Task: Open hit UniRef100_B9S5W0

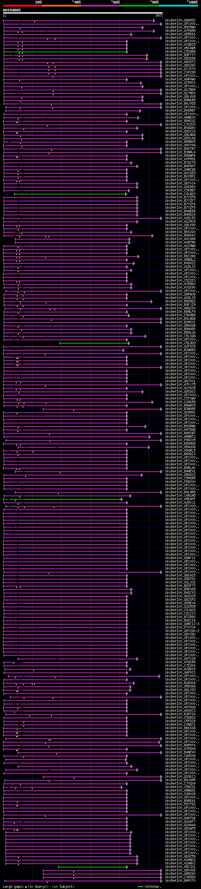Action: tap(180, 27)
